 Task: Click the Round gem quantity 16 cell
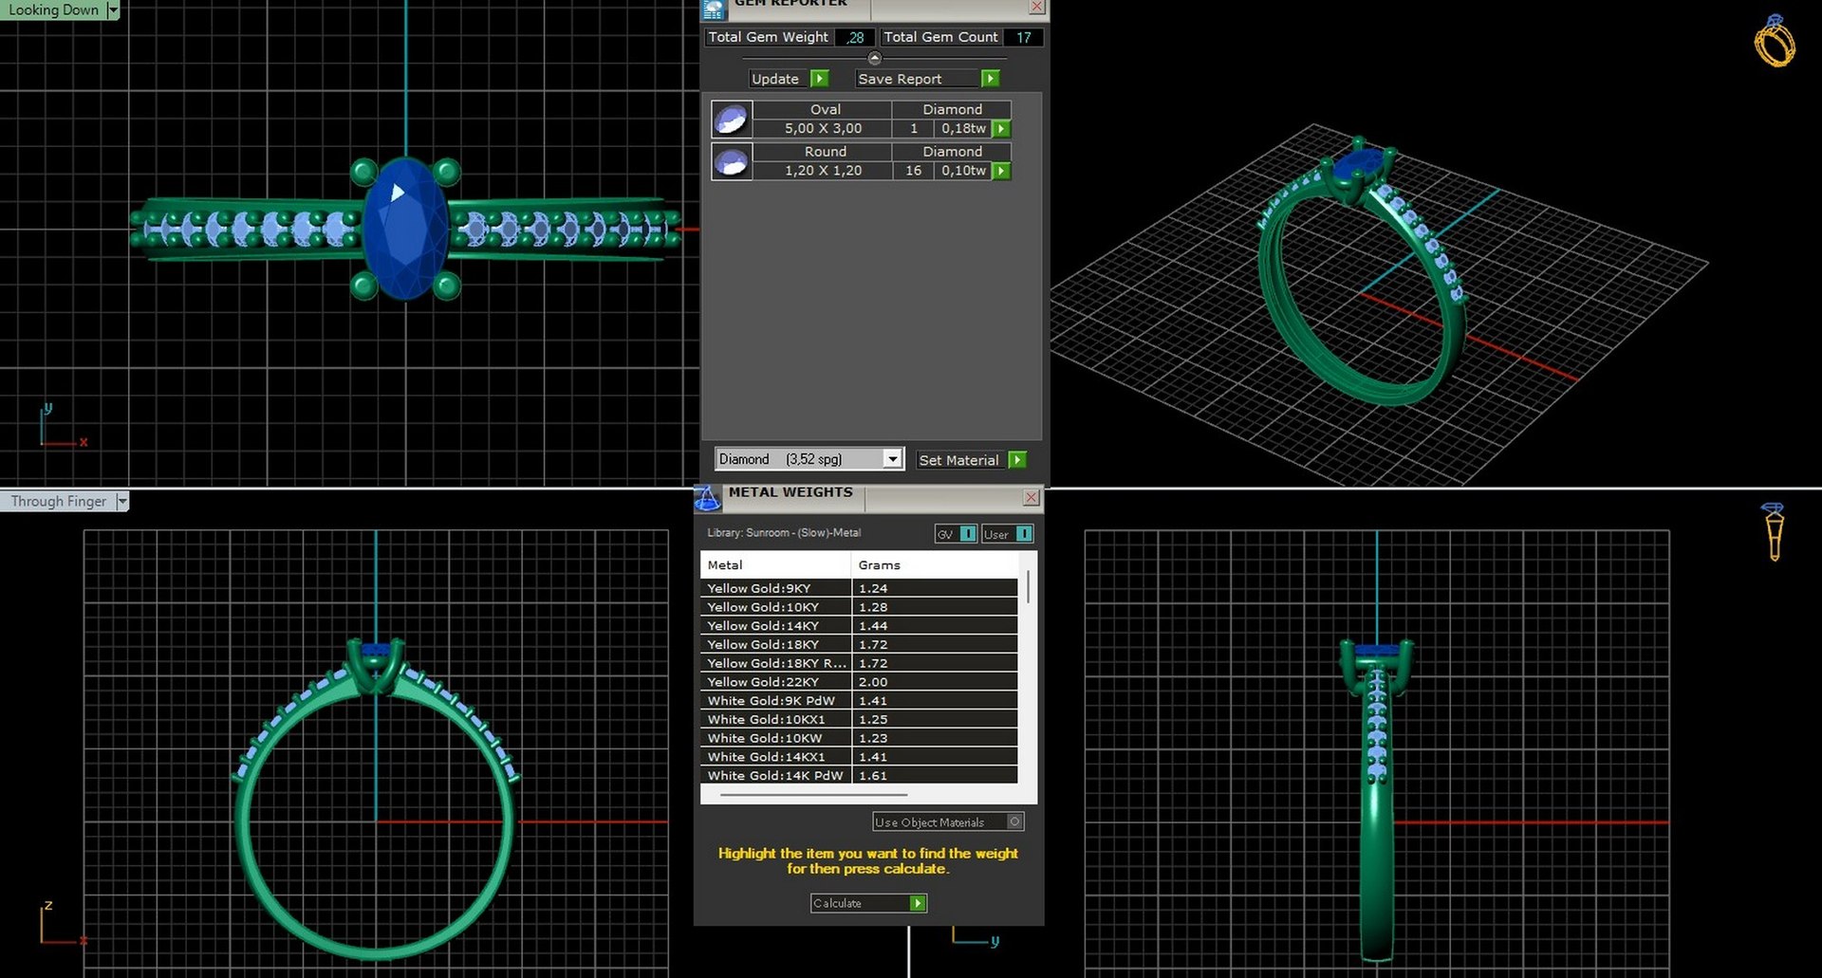pos(913,171)
